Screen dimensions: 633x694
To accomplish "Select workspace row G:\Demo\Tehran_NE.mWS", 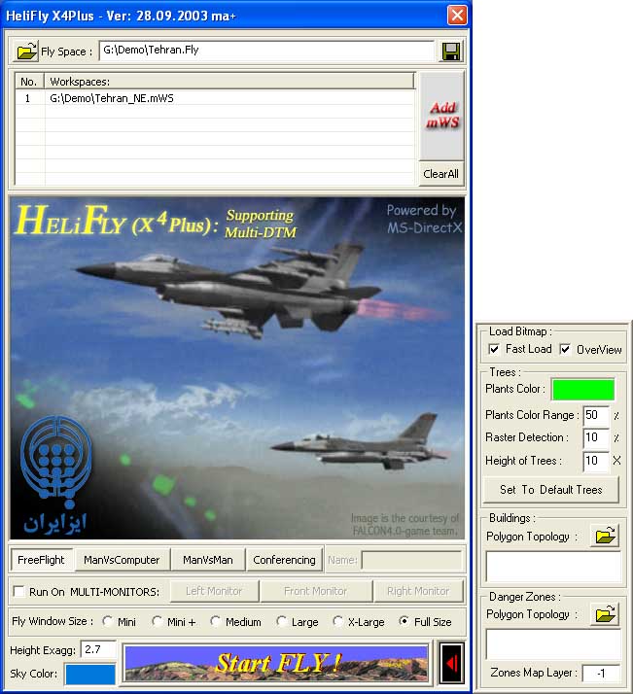I will coord(216,98).
